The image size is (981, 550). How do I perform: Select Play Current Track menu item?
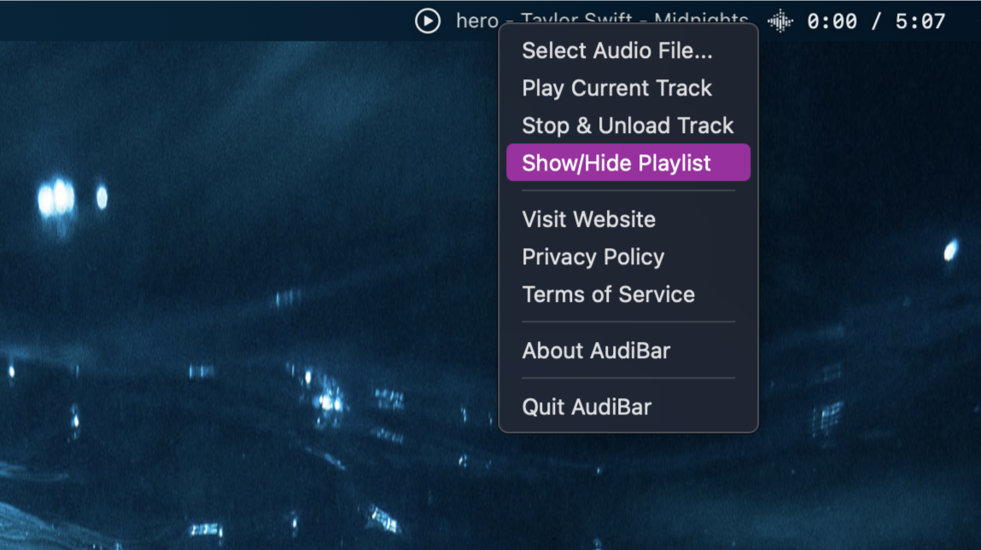(616, 88)
